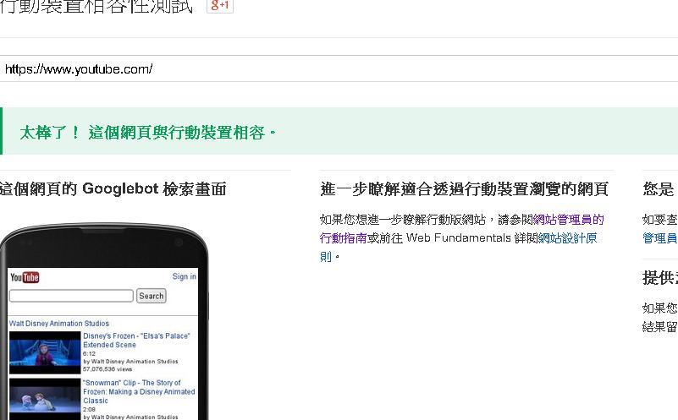The width and height of the screenshot is (678, 420).
Task: Click the 57,076,536 views count text
Action: coord(109,369)
